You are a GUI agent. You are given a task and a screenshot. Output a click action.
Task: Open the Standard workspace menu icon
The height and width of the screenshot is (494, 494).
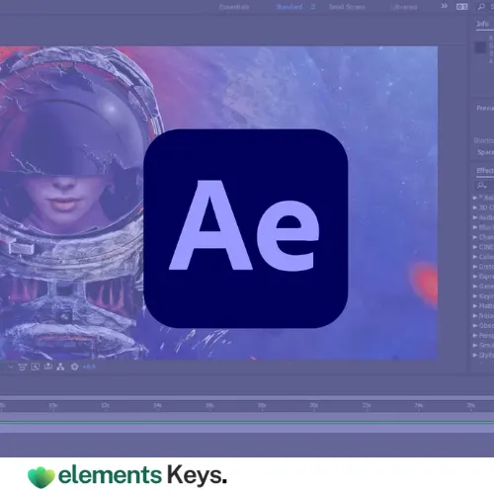click(x=313, y=7)
